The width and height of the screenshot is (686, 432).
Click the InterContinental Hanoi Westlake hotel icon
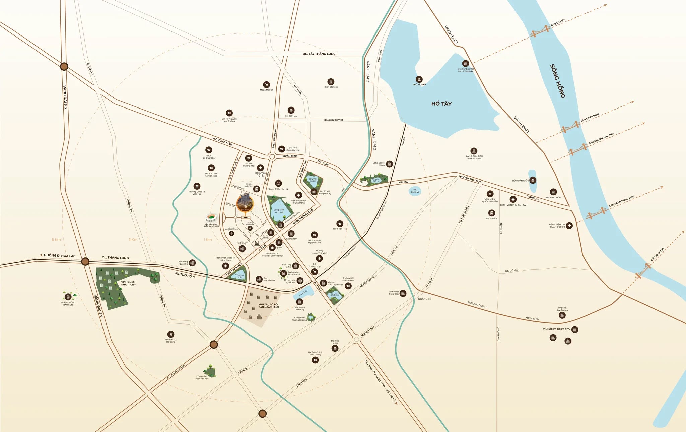465,63
